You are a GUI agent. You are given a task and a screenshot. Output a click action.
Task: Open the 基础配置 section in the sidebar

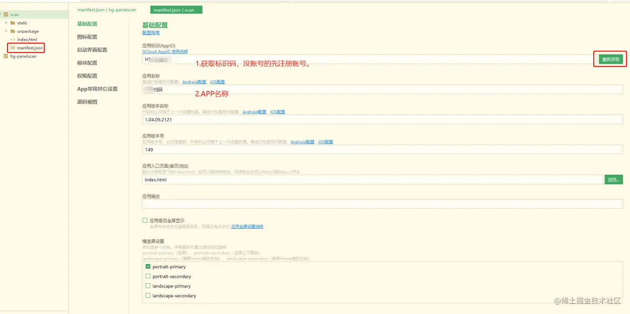[87, 24]
